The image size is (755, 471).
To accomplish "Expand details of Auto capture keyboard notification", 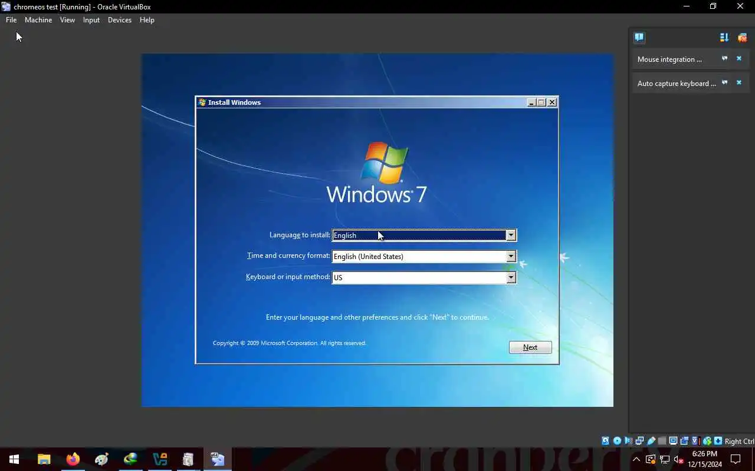I will [725, 82].
